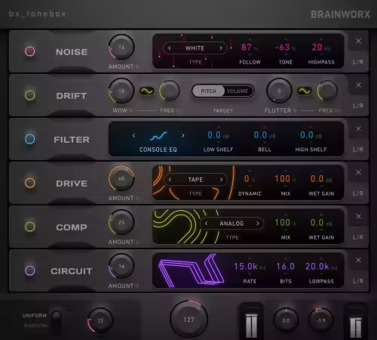Switch drift target to PITCH

[208, 91]
